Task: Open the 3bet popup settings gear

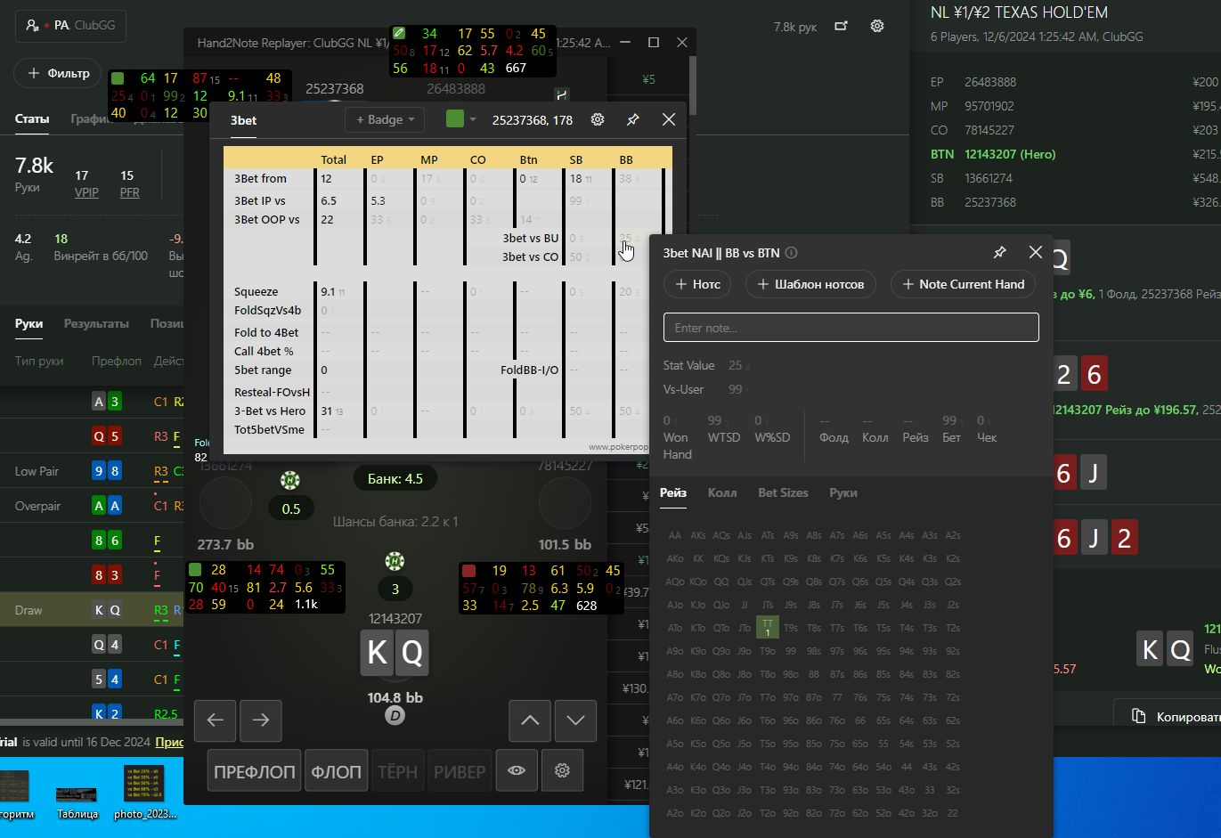Action: [598, 119]
